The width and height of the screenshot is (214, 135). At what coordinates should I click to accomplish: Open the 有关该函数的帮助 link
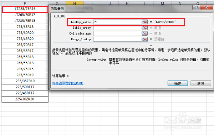pyautogui.click(x=68, y=83)
